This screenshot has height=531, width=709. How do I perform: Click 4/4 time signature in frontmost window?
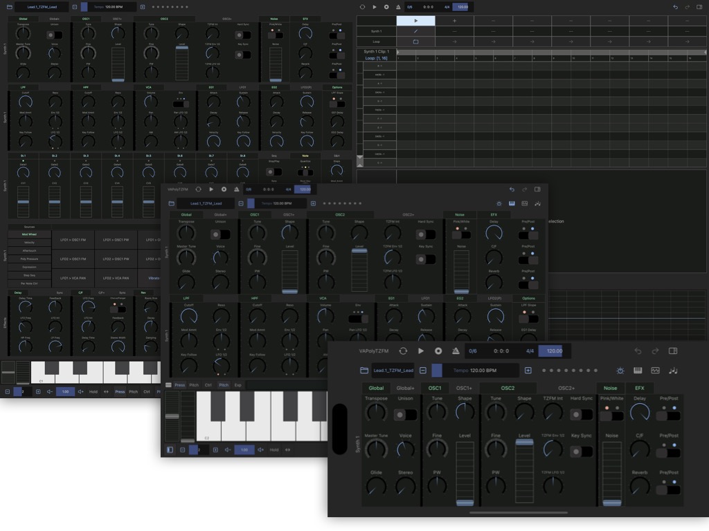(530, 351)
